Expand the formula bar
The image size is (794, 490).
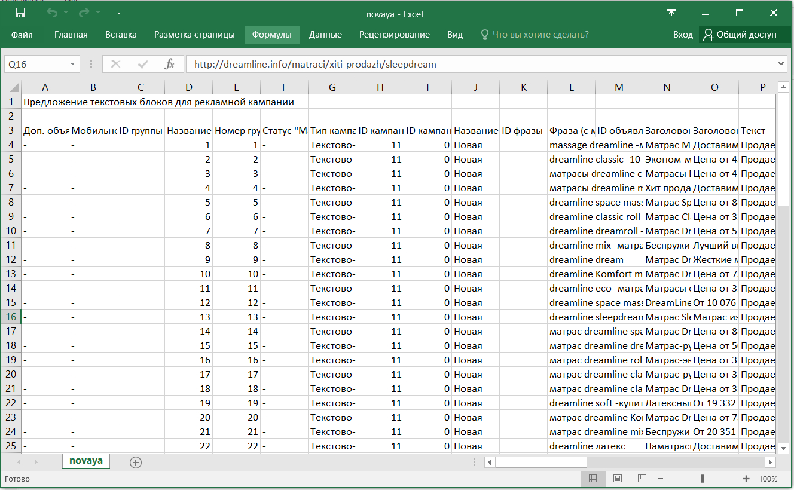pyautogui.click(x=781, y=64)
